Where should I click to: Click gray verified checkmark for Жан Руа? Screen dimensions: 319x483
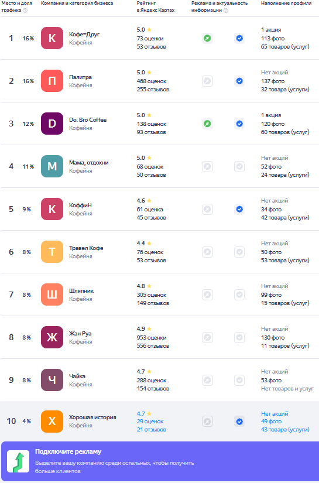click(239, 337)
